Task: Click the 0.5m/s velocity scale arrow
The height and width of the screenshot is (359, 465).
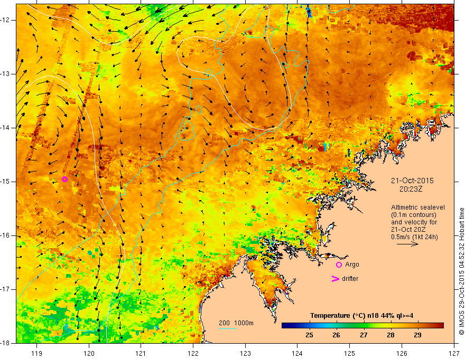Action: [407, 244]
